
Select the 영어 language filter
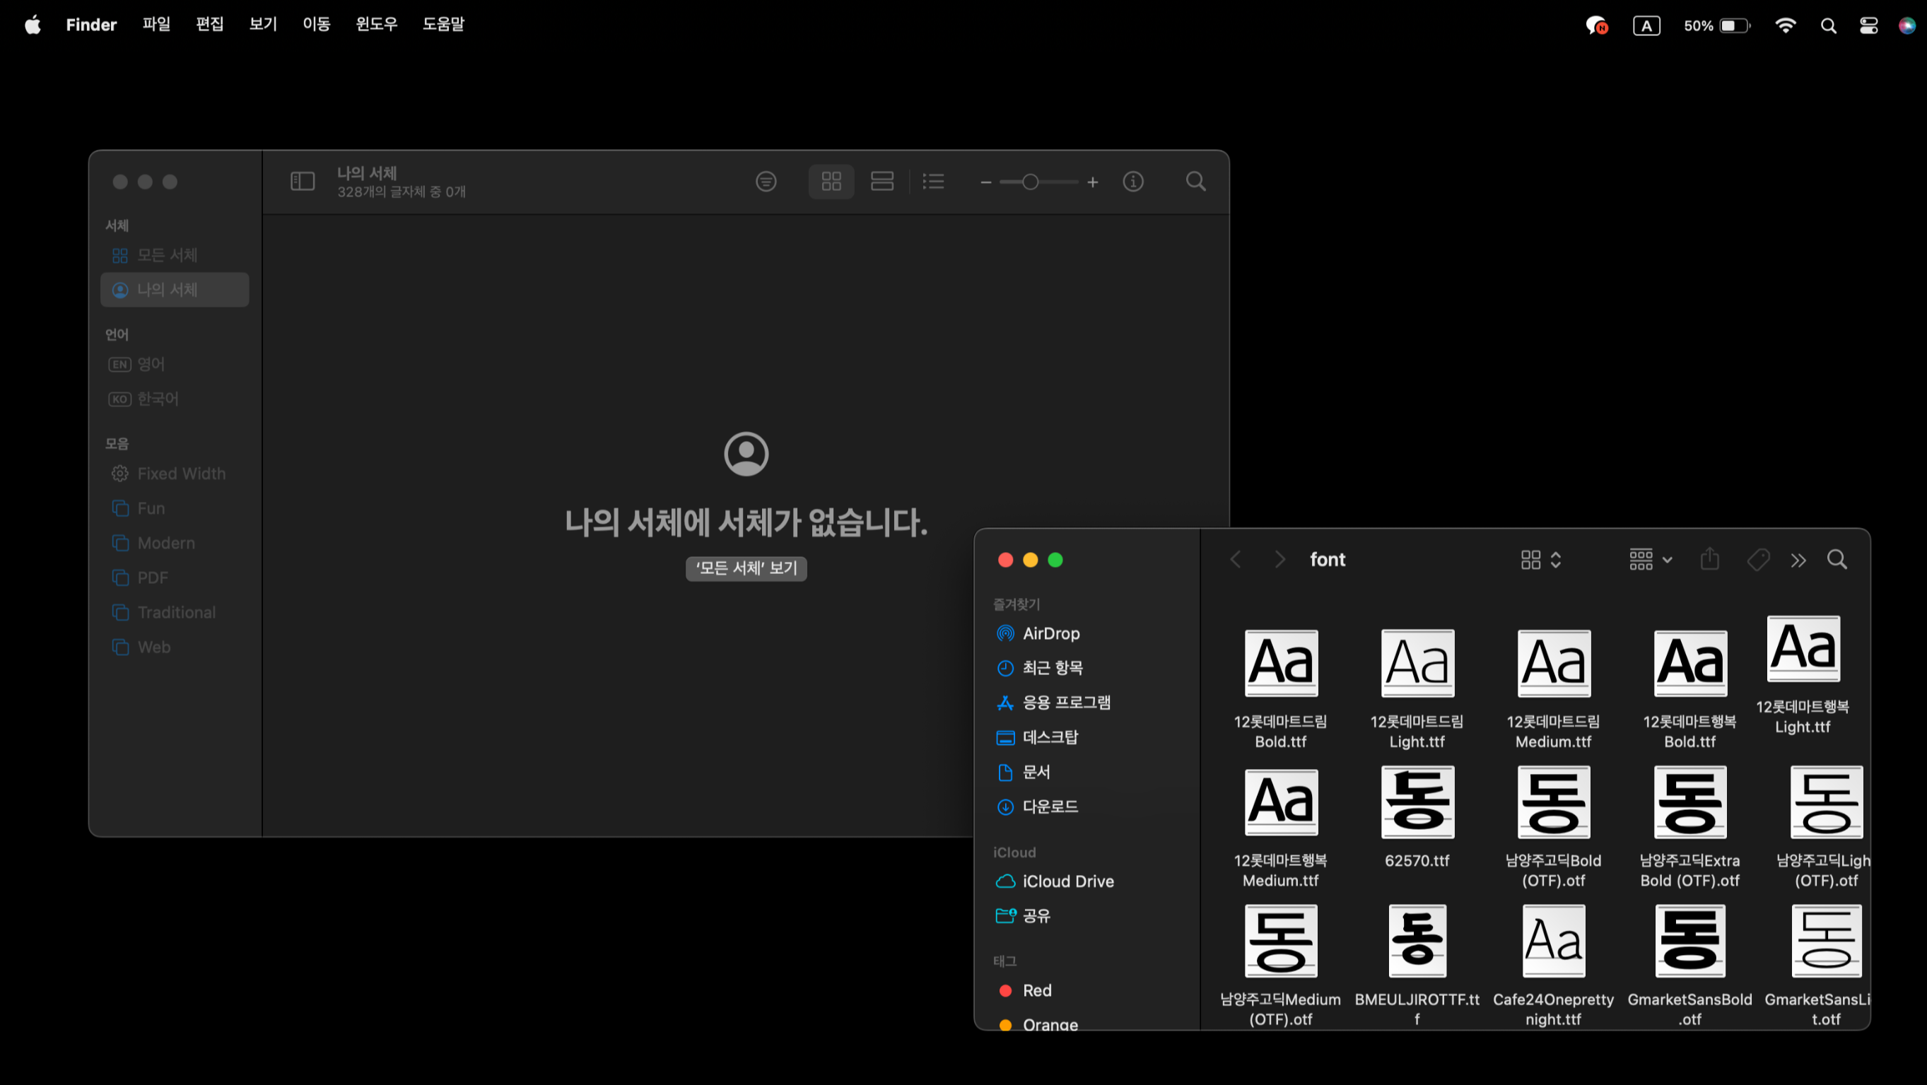(175, 364)
